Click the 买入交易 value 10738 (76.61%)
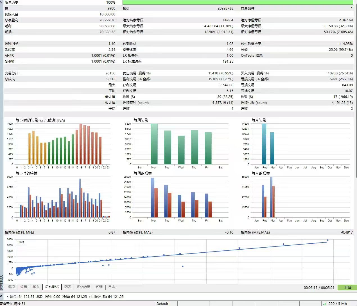The height and width of the screenshot is (306, 357). click(x=340, y=73)
